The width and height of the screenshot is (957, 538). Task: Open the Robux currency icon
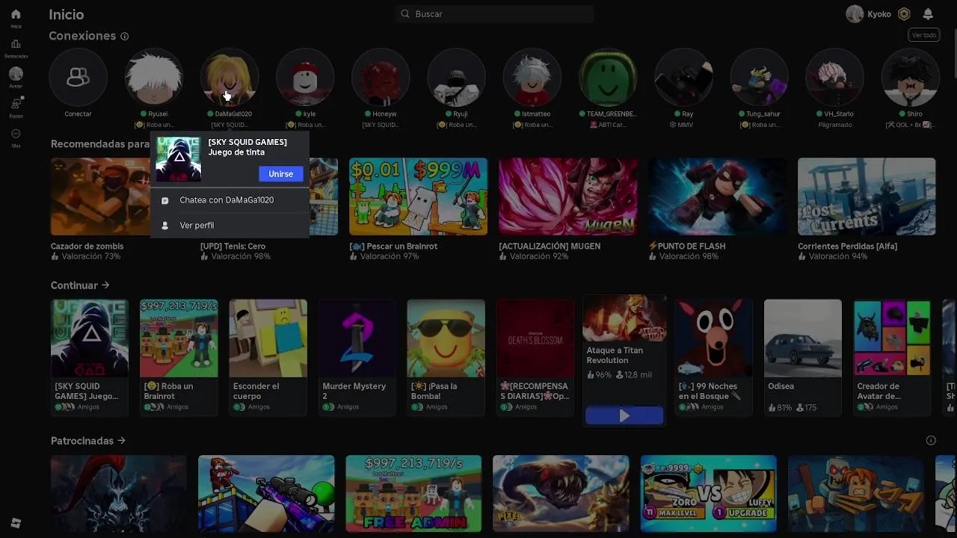(904, 13)
